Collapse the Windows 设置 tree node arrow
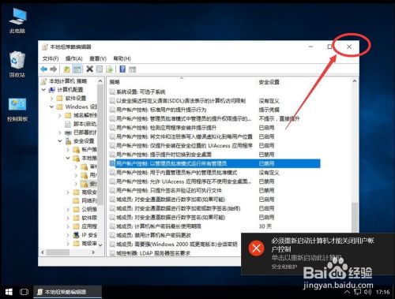The height and width of the screenshot is (299, 395). coord(52,107)
